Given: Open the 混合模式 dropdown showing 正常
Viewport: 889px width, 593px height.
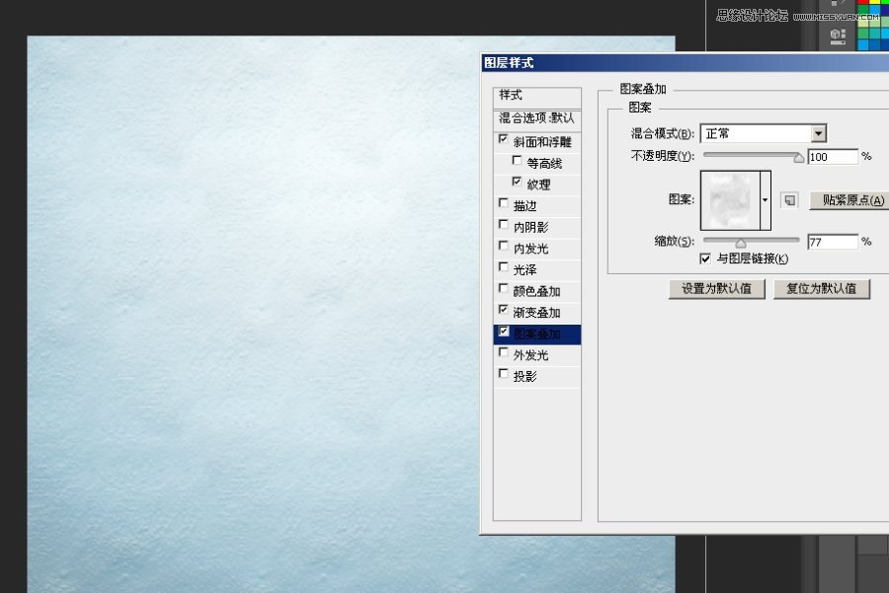Looking at the screenshot, I should click(764, 133).
